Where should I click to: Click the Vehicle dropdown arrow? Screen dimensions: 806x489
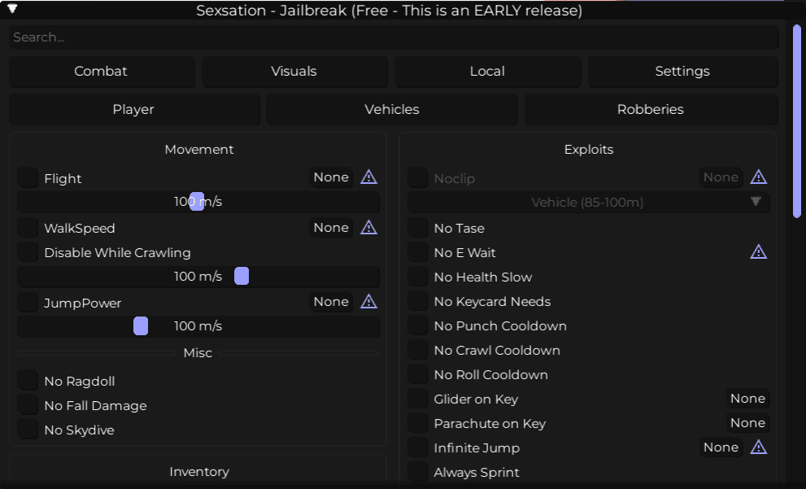tap(756, 201)
